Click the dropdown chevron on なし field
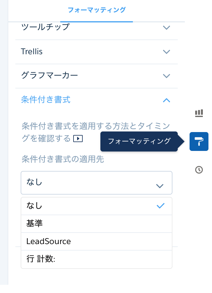This screenshot has height=293, width=212. tap(160, 186)
